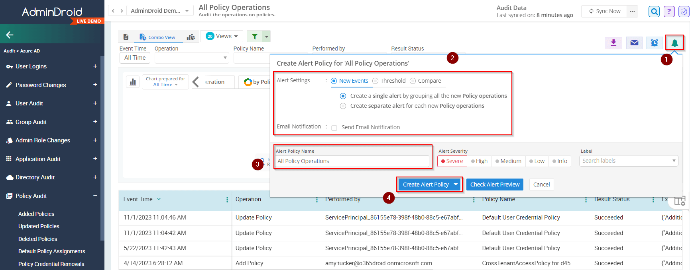
Task: Open the schedule alarm clock icon
Action: tap(654, 43)
